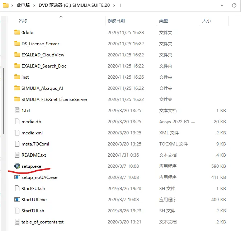Select the DS_License_Server folder name
The height and width of the screenshot is (231, 245).
(40, 44)
